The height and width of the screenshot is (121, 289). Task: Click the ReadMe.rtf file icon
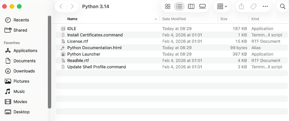click(63, 60)
